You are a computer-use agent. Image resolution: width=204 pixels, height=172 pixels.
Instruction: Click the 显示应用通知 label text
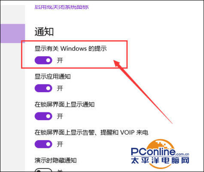53,76
